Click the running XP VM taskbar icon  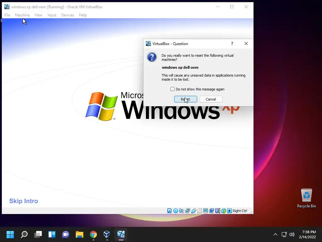point(121,234)
